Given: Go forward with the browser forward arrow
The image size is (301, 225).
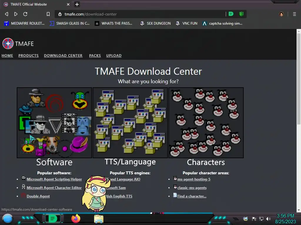Looking at the screenshot, I should [x=16, y=14].
